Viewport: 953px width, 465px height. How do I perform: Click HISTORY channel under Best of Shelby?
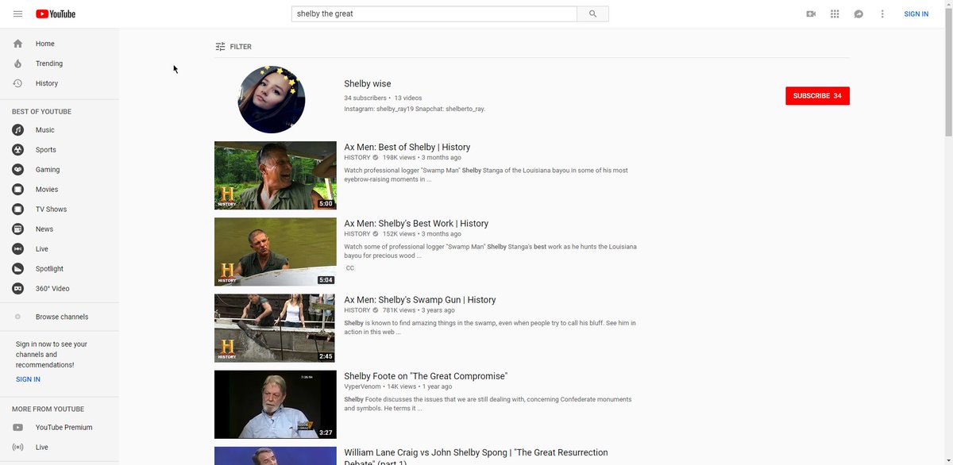tap(357, 158)
